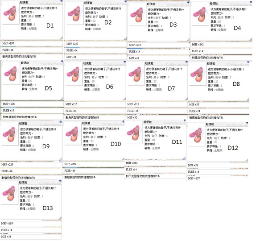Select the MSP +50 row under D7
This screenshot has width=256, height=241.
pos(157,117)
